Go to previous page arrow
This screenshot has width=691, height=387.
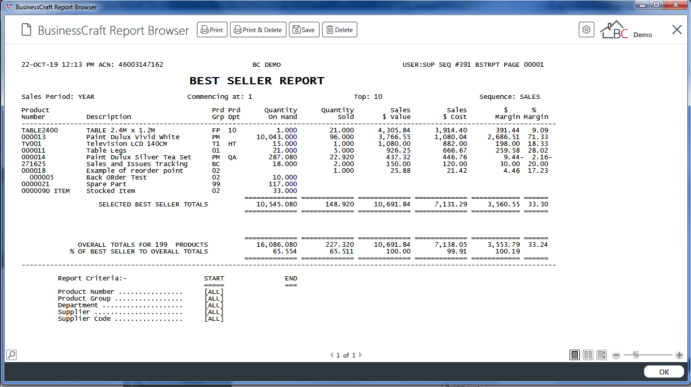pyautogui.click(x=332, y=355)
